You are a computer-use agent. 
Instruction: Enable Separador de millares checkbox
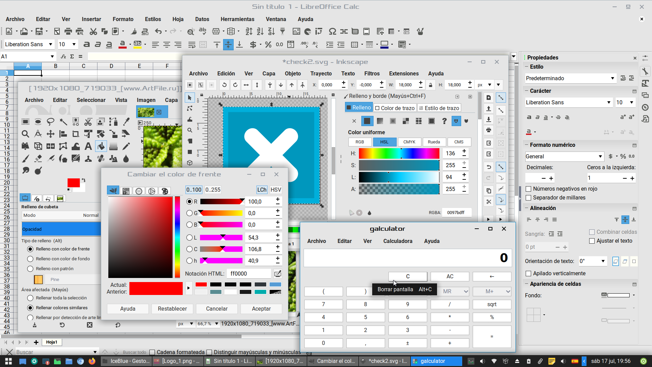point(528,197)
